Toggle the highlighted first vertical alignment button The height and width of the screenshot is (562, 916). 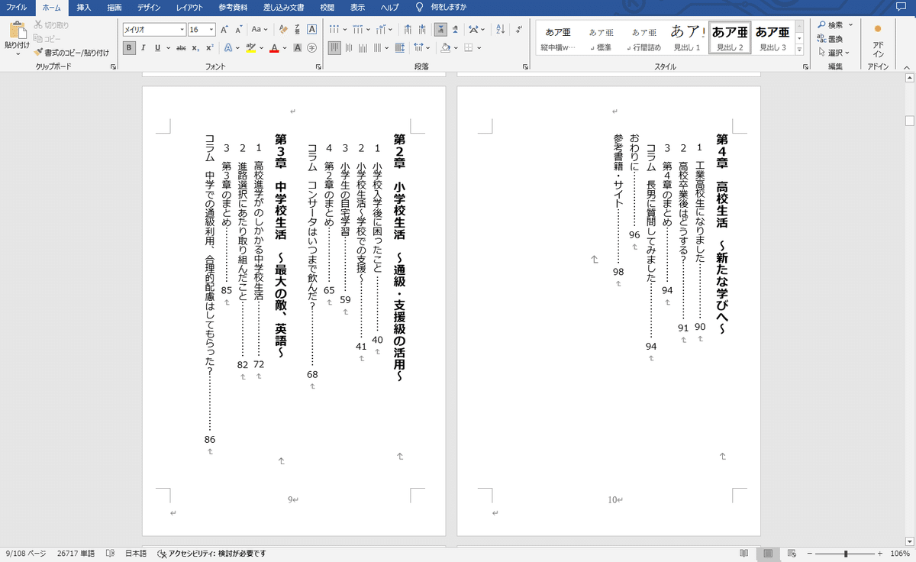(x=334, y=47)
